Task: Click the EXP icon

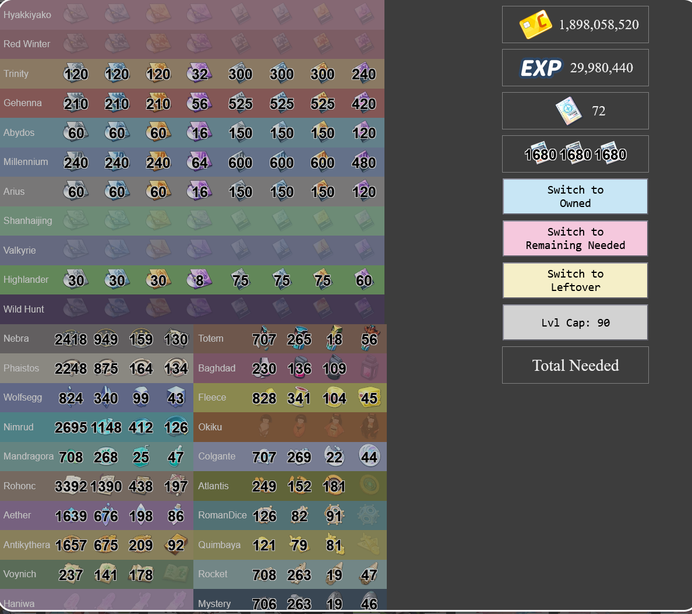Action: tap(541, 68)
